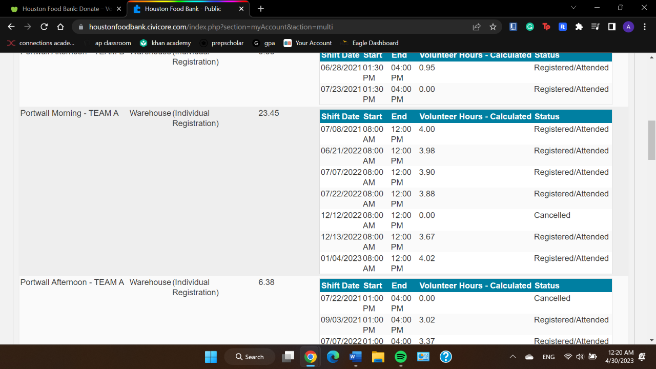656x369 pixels.
Task: Open File Explorer from the taskbar
Action: tap(378, 357)
